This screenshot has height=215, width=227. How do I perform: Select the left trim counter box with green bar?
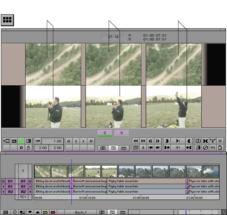[105, 133]
